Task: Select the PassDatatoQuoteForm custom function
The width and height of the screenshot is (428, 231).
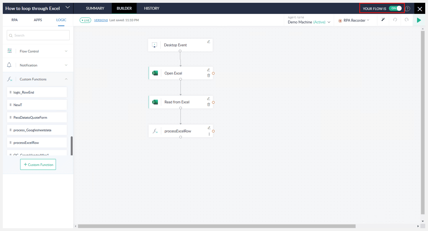Action: (x=37, y=117)
